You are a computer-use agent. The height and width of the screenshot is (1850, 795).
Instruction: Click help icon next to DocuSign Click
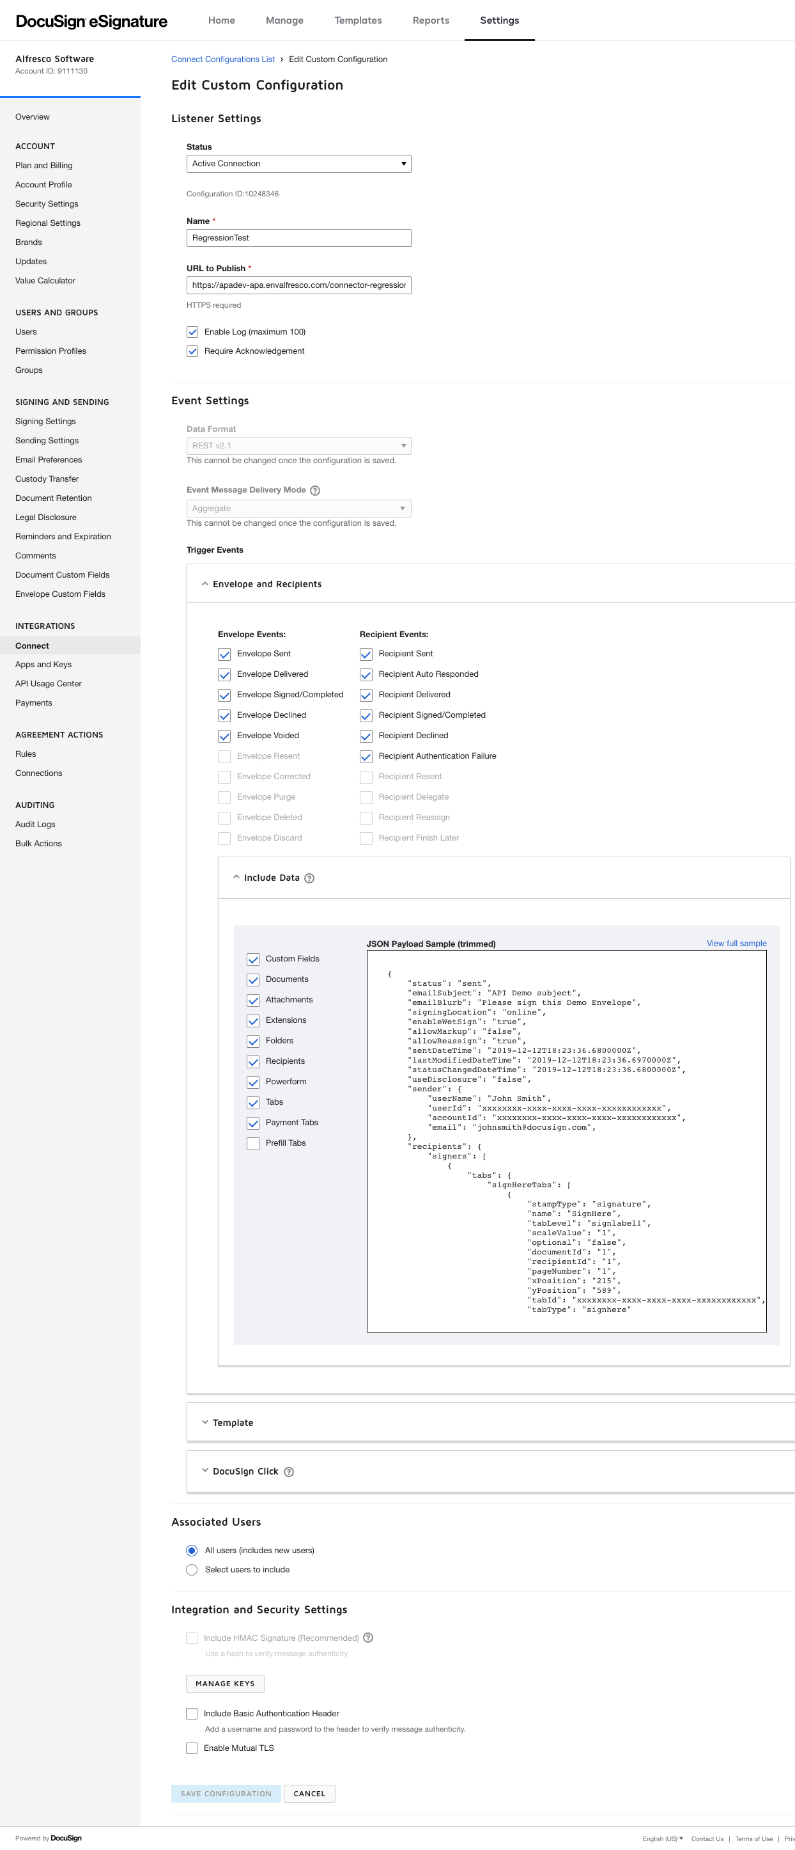pos(289,1471)
